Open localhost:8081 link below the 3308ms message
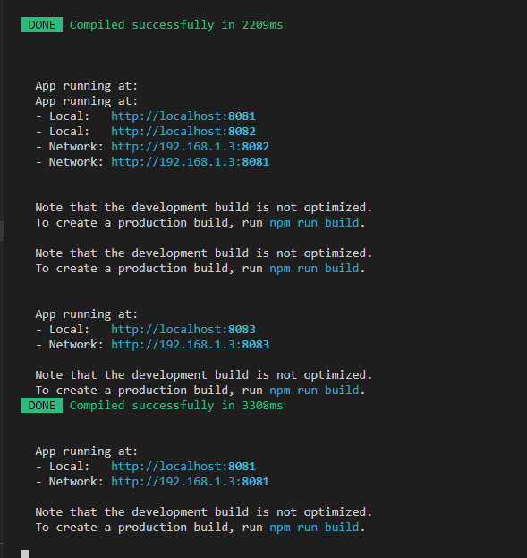Viewport: 527px width, 558px height. point(183,466)
